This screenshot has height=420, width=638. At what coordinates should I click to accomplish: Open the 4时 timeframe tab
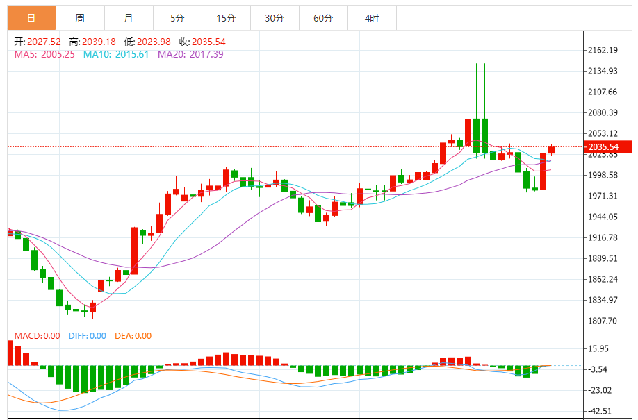tap(372, 18)
